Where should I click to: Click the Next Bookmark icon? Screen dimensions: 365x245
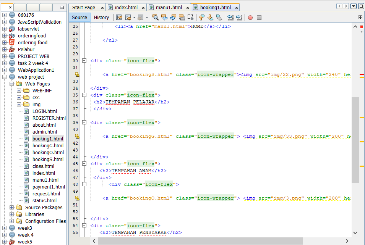pyautogui.click(x=210, y=18)
